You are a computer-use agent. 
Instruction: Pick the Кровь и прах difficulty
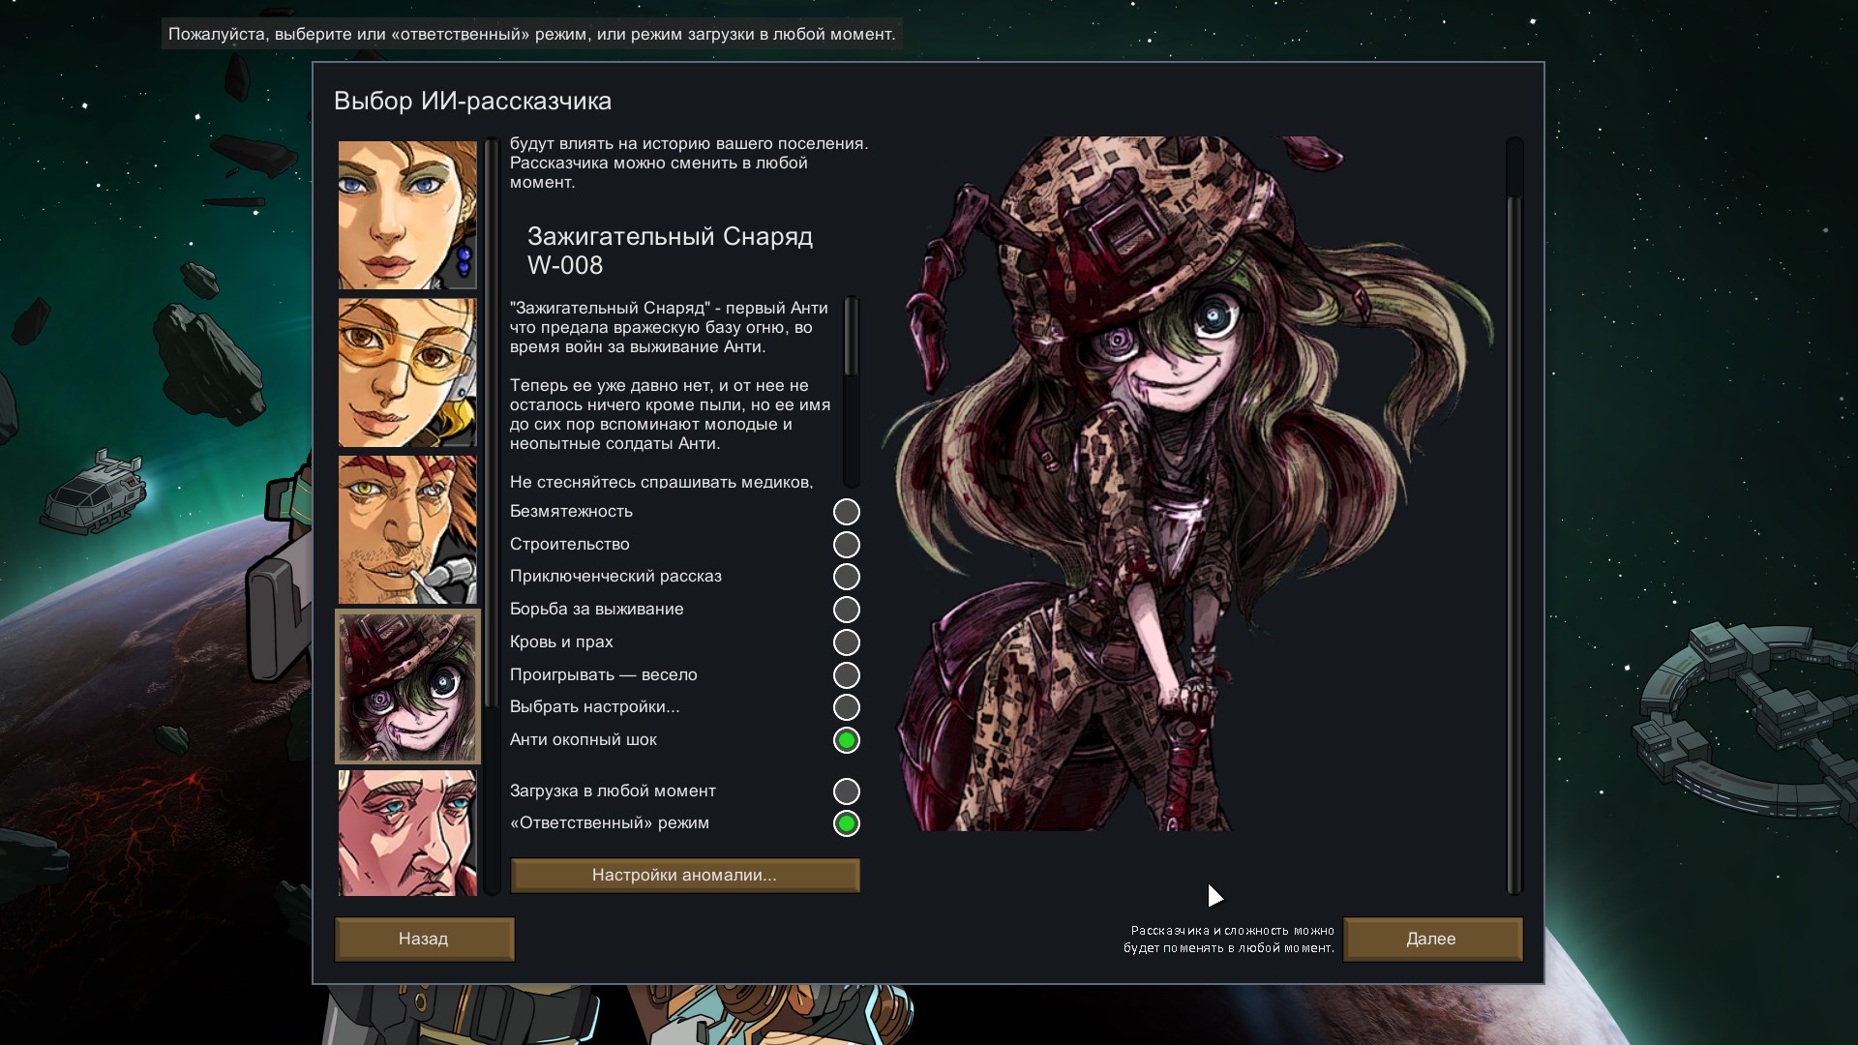846,642
